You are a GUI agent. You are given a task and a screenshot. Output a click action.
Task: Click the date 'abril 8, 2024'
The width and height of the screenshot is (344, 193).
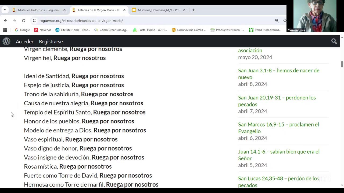pyautogui.click(x=253, y=84)
